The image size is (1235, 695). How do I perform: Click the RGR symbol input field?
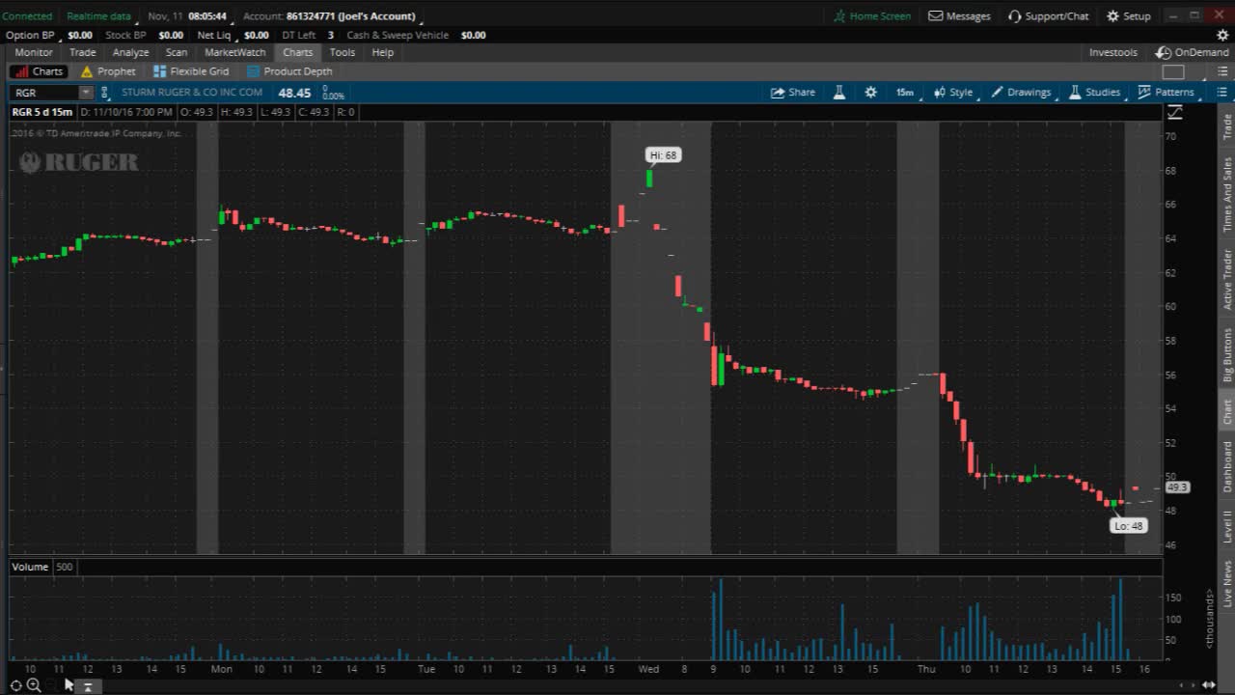(44, 93)
